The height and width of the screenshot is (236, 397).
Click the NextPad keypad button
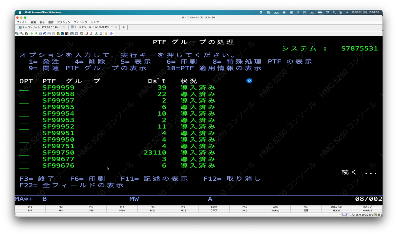click(367, 210)
